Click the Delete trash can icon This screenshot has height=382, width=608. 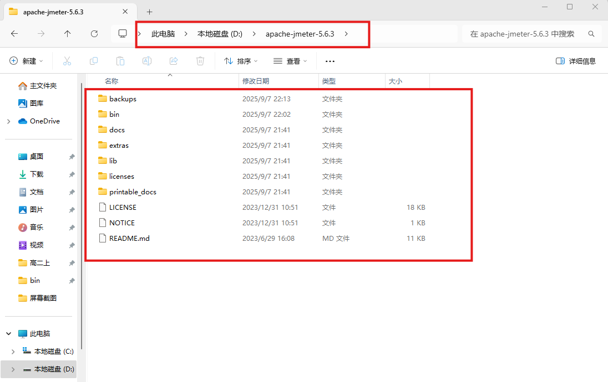click(200, 61)
